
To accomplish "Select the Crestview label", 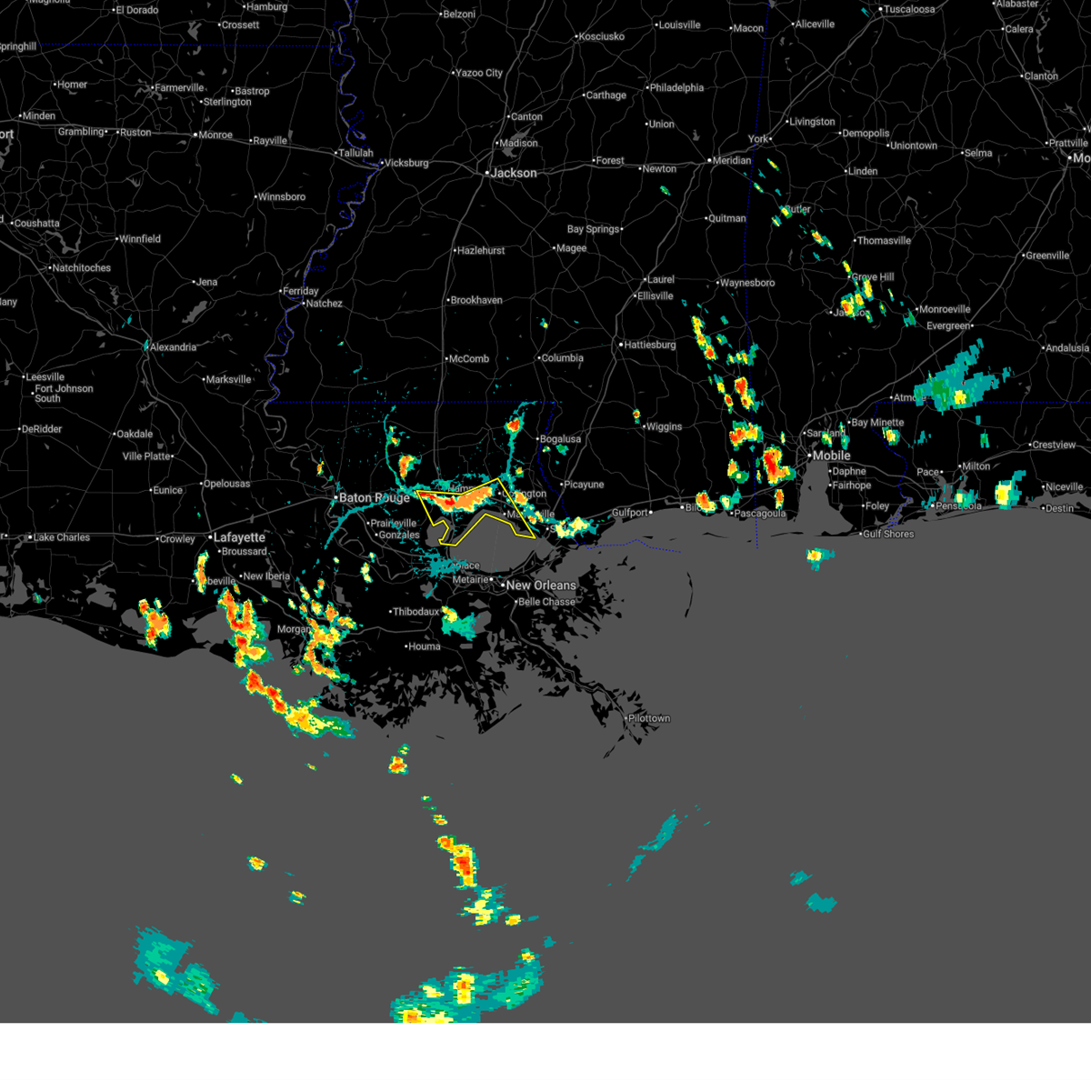I will (1055, 445).
